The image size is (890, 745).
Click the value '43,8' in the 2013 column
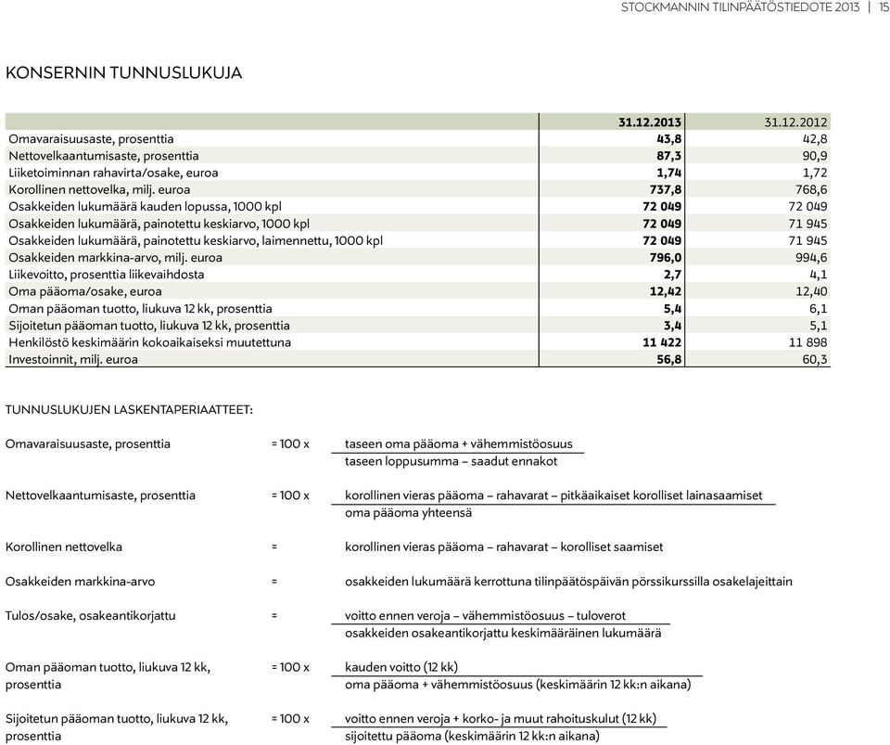668,139
